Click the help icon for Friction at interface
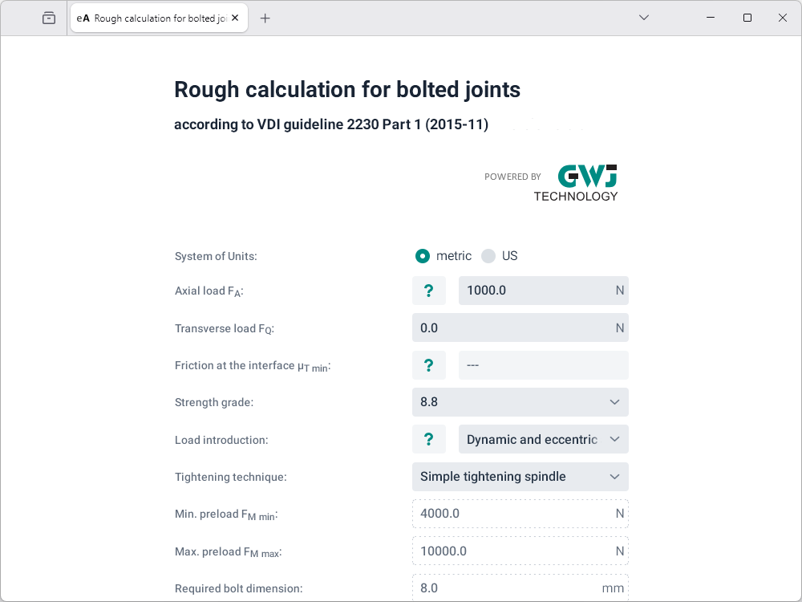 point(429,365)
